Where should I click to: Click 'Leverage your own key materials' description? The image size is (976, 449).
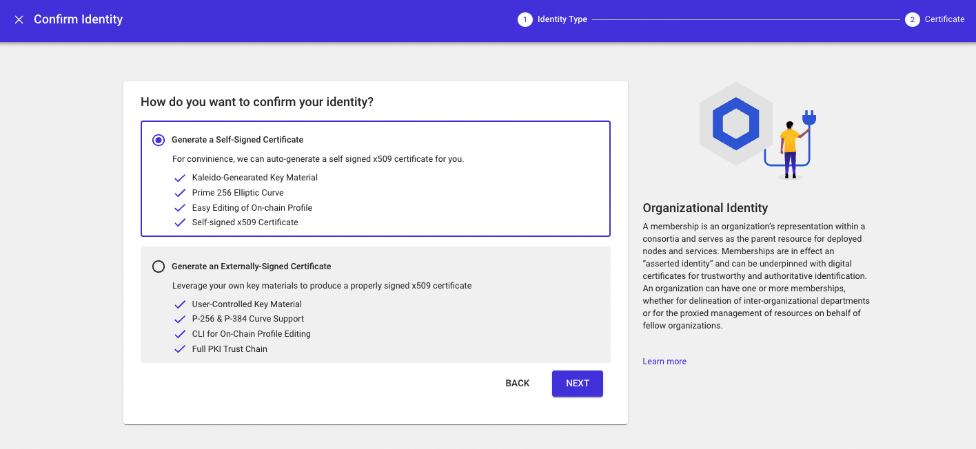[x=322, y=286]
